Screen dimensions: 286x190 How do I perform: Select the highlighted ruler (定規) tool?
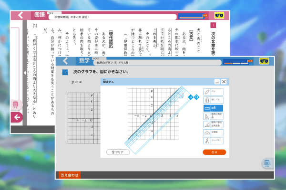(x=213, y=108)
